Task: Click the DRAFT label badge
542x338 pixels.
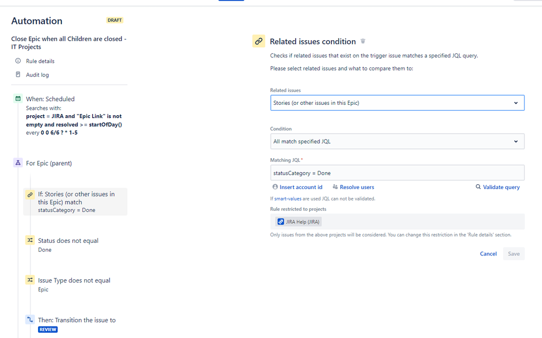Action: coord(114,20)
